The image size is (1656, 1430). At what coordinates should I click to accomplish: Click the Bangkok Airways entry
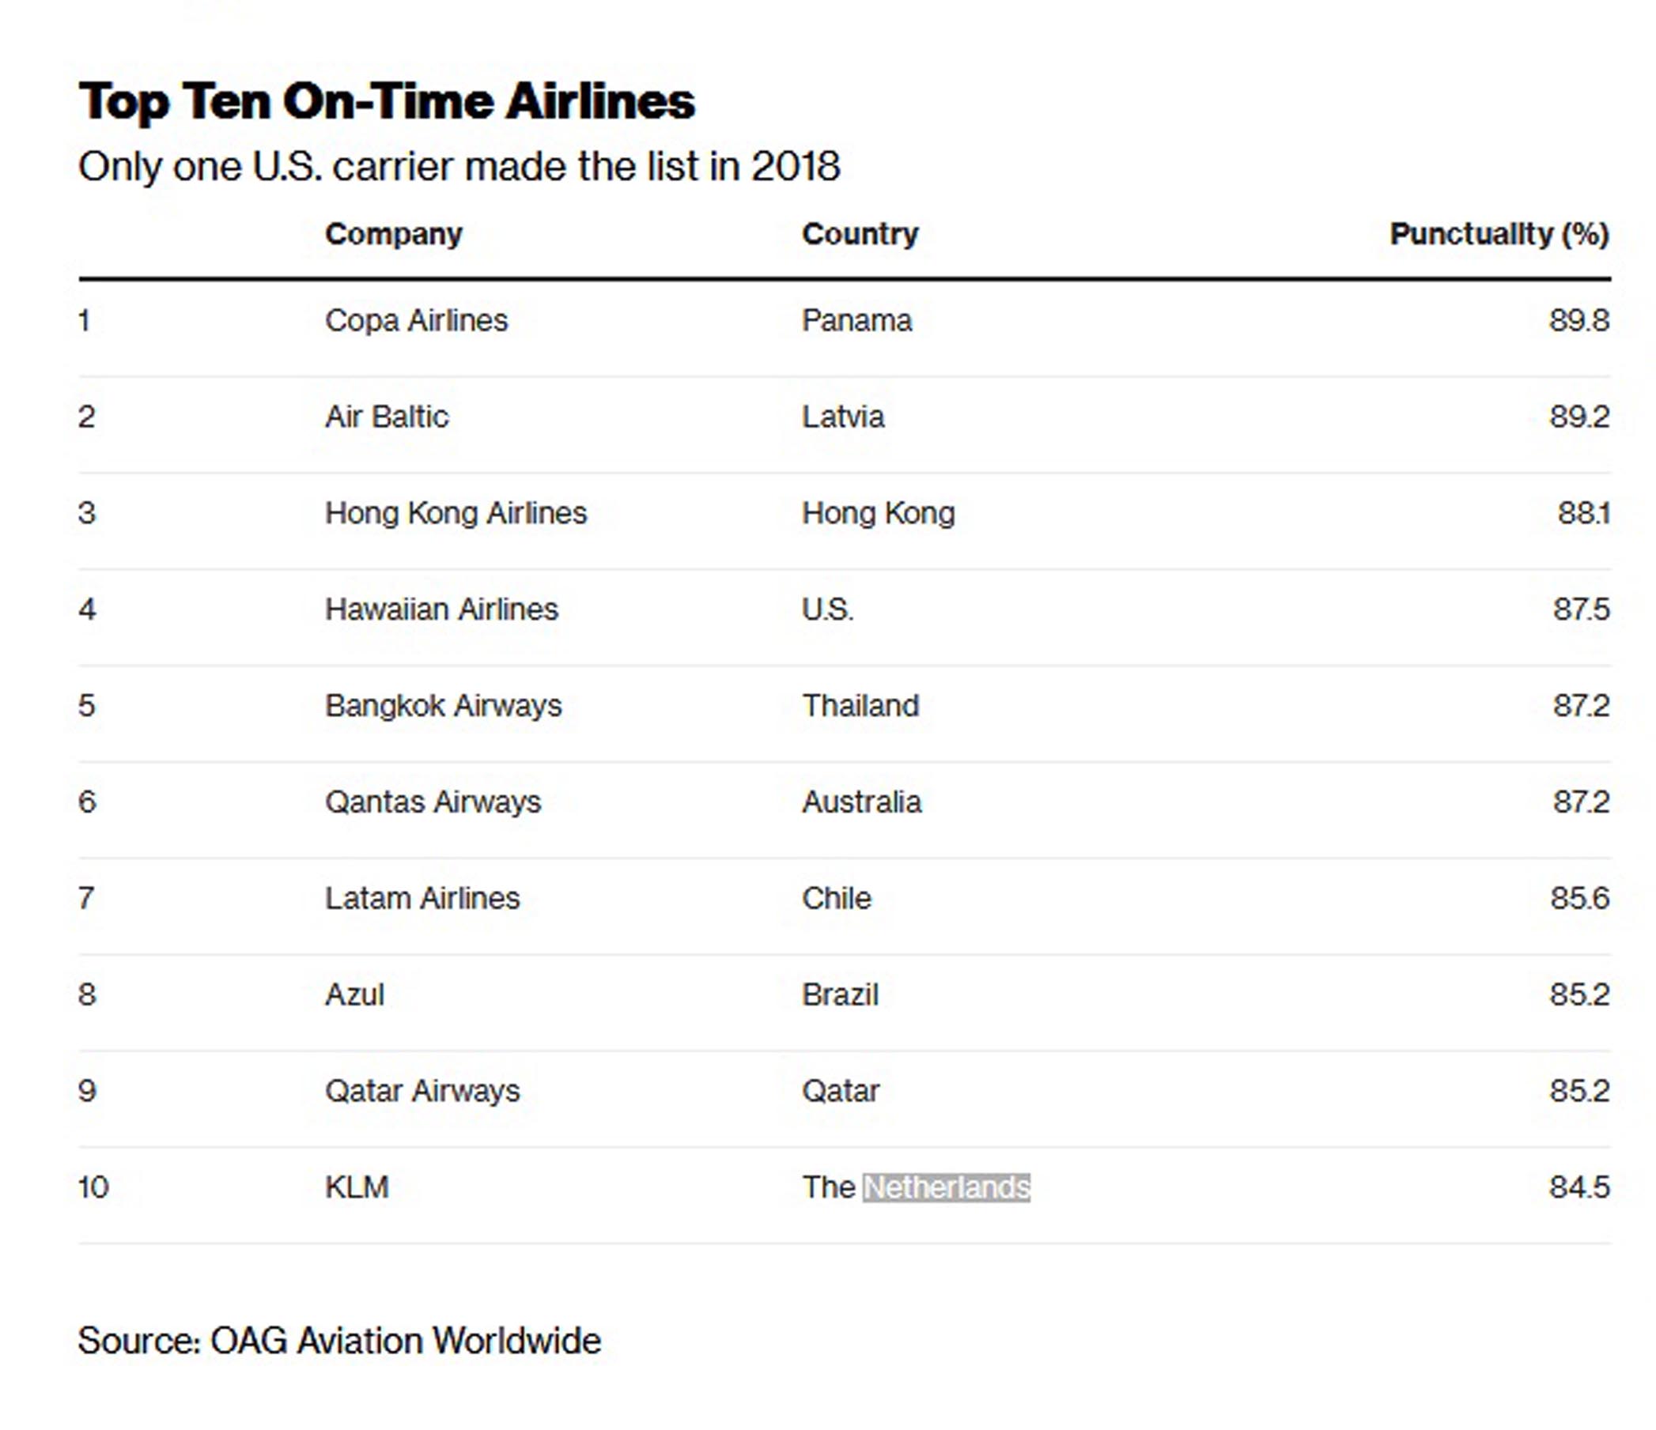(444, 706)
